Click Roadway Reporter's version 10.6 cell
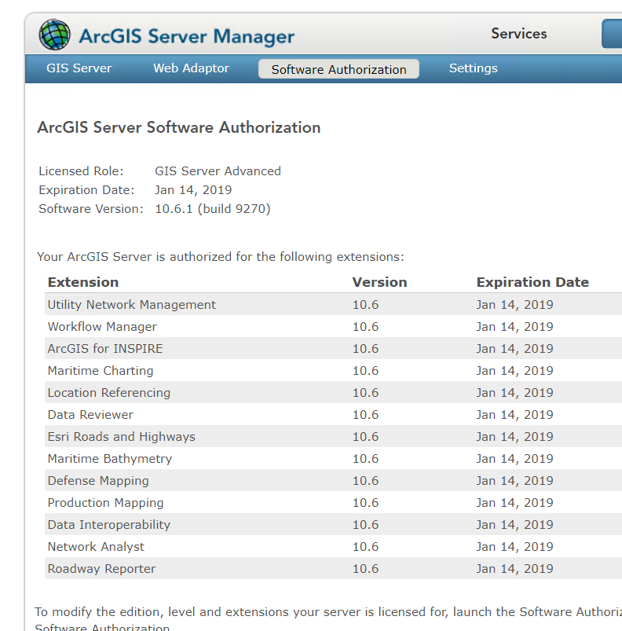The width and height of the screenshot is (622, 631). click(365, 569)
